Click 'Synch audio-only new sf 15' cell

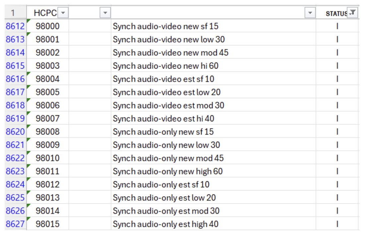pyautogui.click(x=213, y=131)
